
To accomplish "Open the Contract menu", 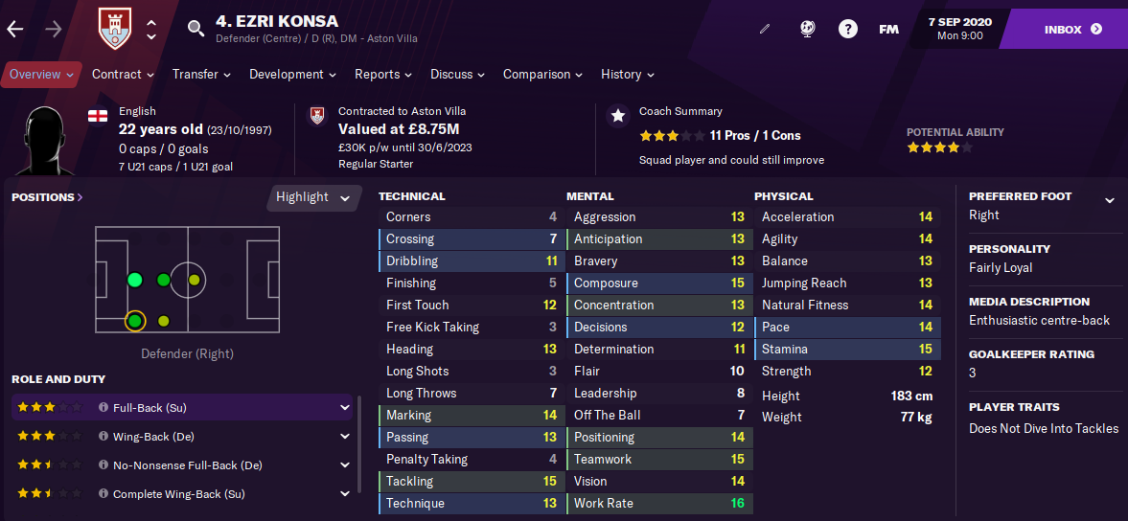I will coord(123,74).
